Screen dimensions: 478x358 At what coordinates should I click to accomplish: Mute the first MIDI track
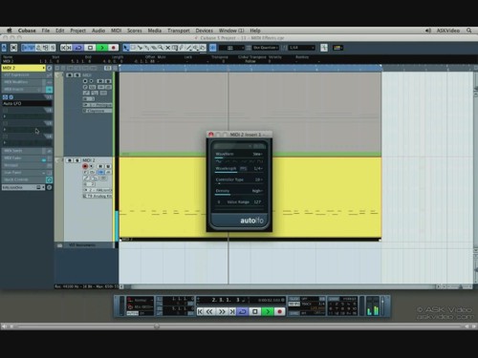click(x=69, y=75)
